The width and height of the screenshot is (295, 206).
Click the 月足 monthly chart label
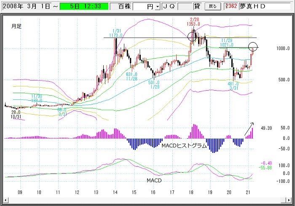(16, 27)
